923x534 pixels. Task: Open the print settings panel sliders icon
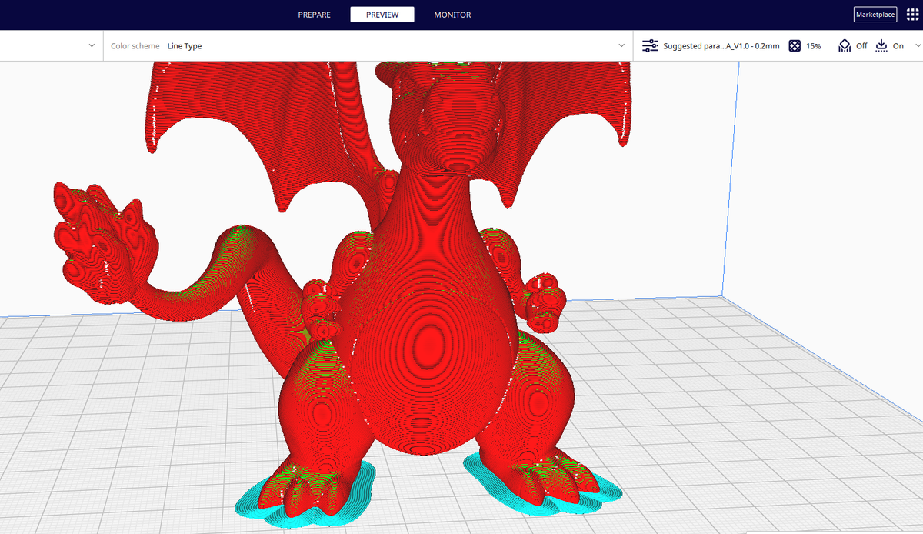click(x=650, y=45)
